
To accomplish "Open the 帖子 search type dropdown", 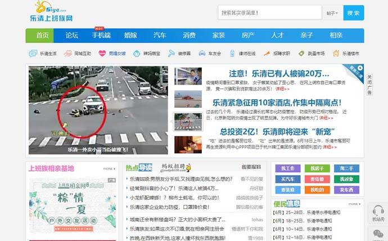I will [332, 13].
